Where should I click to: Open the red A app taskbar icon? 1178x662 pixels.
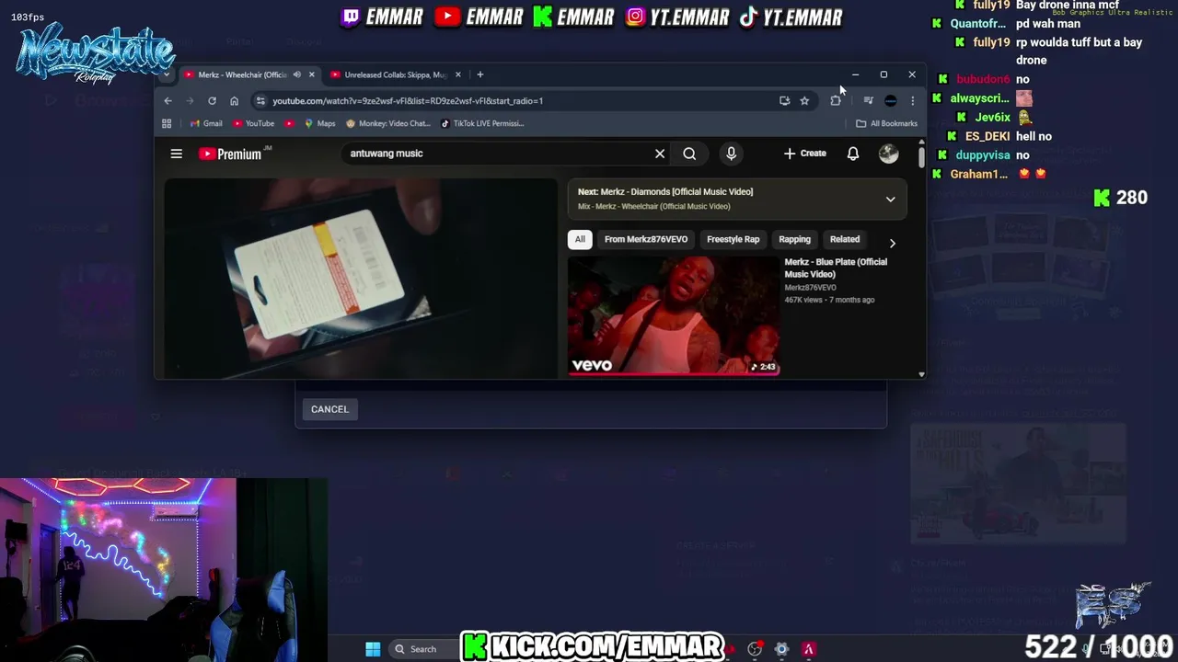pyautogui.click(x=809, y=649)
